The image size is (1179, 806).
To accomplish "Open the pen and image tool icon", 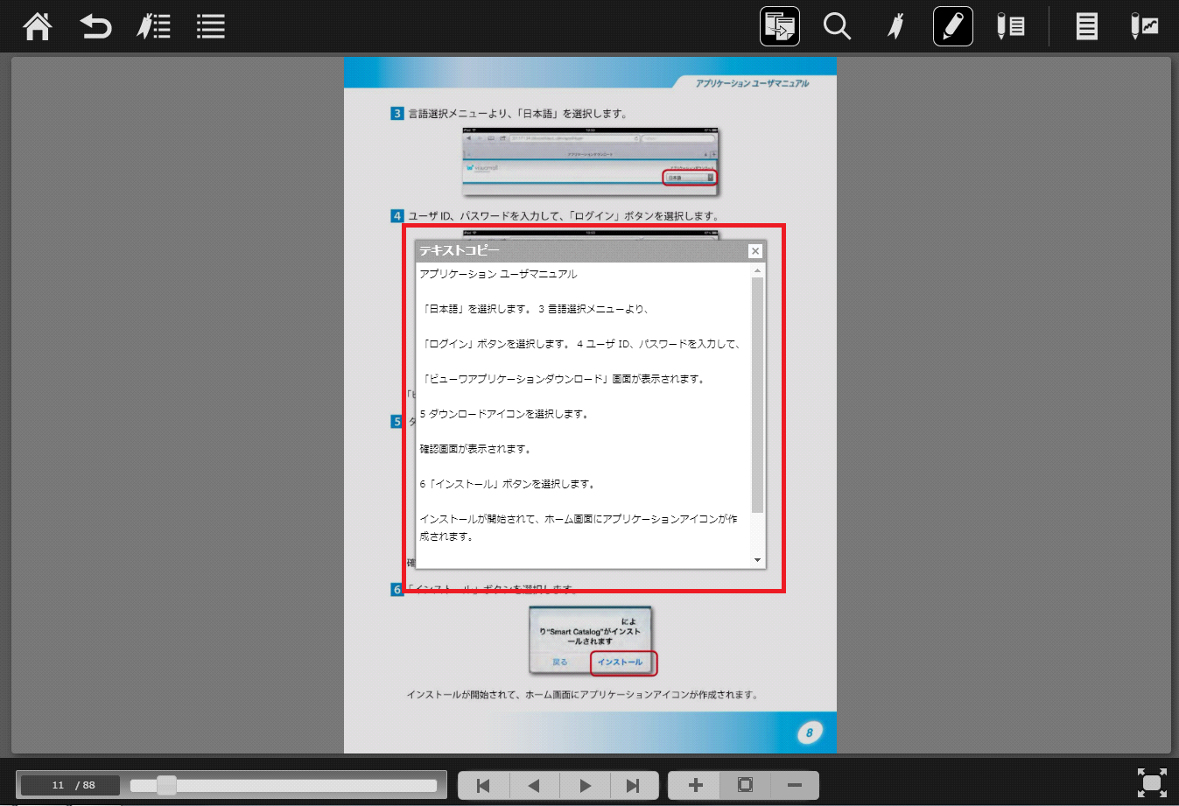I will [x=1144, y=26].
